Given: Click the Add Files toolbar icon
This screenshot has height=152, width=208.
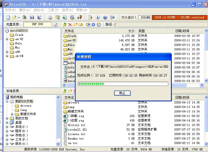Looking at the screenshot, I should [90, 18].
